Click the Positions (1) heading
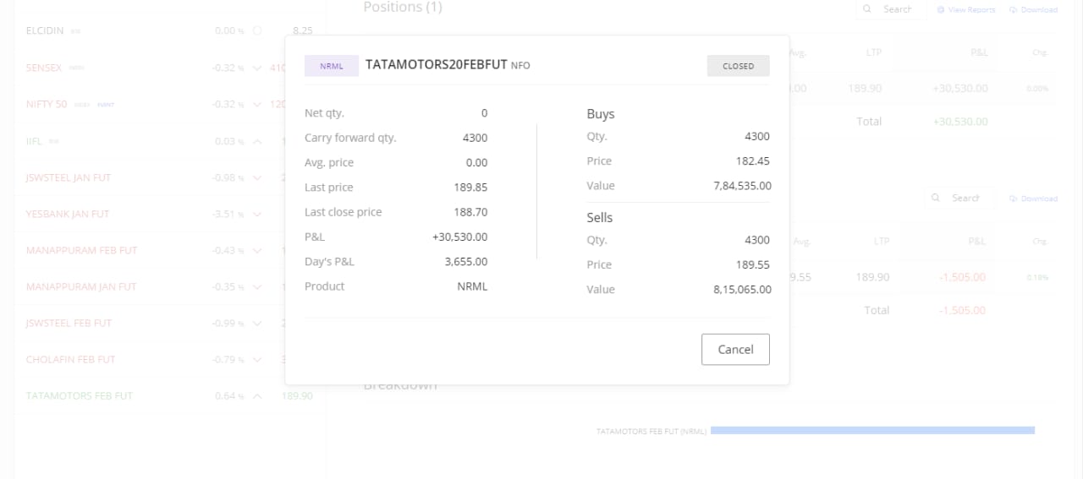 [x=403, y=7]
